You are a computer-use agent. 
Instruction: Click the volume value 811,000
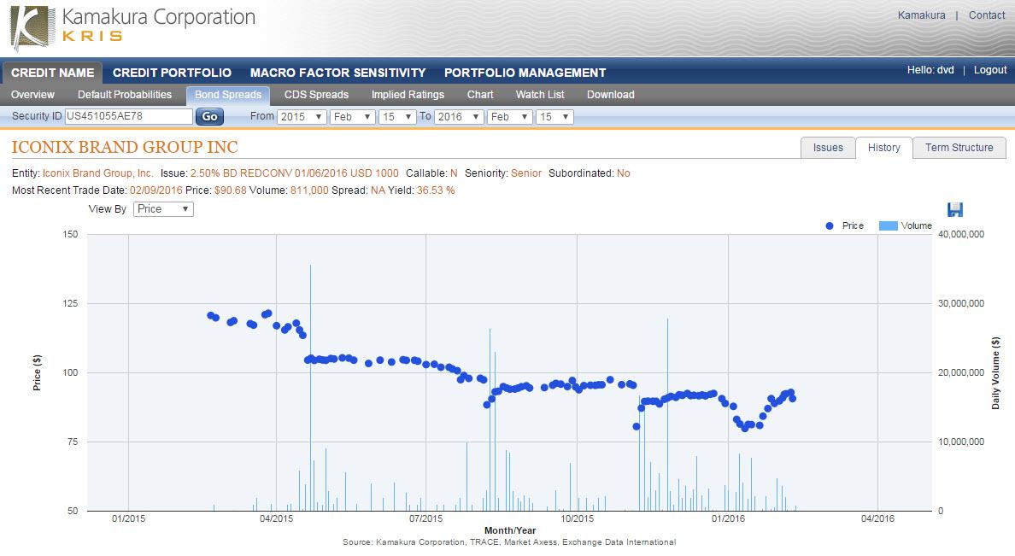pyautogui.click(x=309, y=190)
